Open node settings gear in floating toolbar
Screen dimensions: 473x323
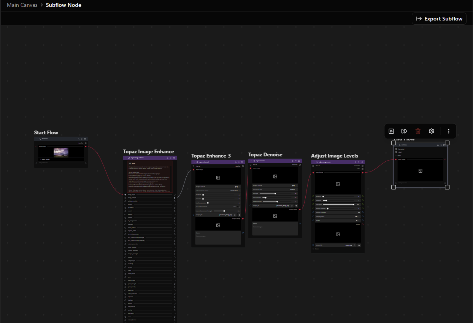coord(432,131)
